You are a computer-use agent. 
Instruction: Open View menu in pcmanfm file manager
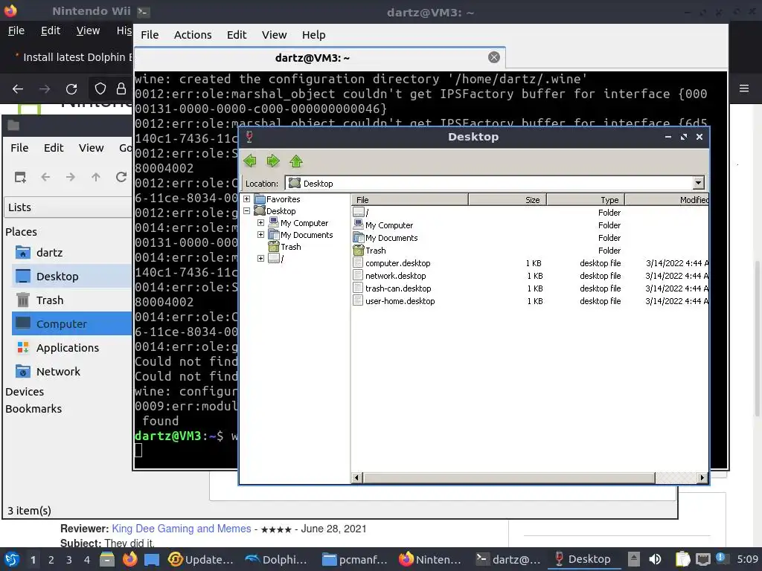coord(92,148)
